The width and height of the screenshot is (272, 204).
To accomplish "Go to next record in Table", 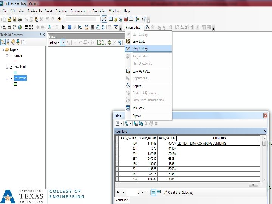I will [142, 192].
